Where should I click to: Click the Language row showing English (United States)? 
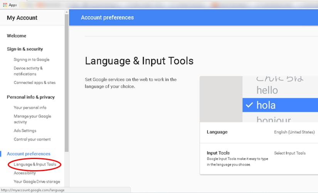pos(259,132)
